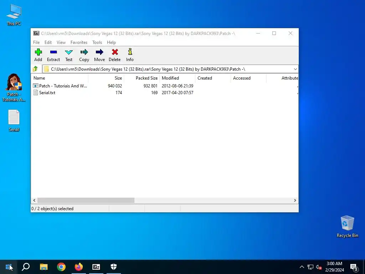Click the horizontal scrollbar thumb
This screenshot has width=365, height=274.
[86, 201]
